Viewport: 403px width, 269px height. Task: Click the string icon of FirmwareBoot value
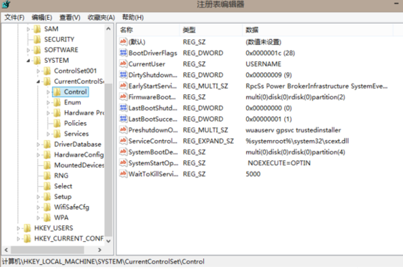click(123, 97)
